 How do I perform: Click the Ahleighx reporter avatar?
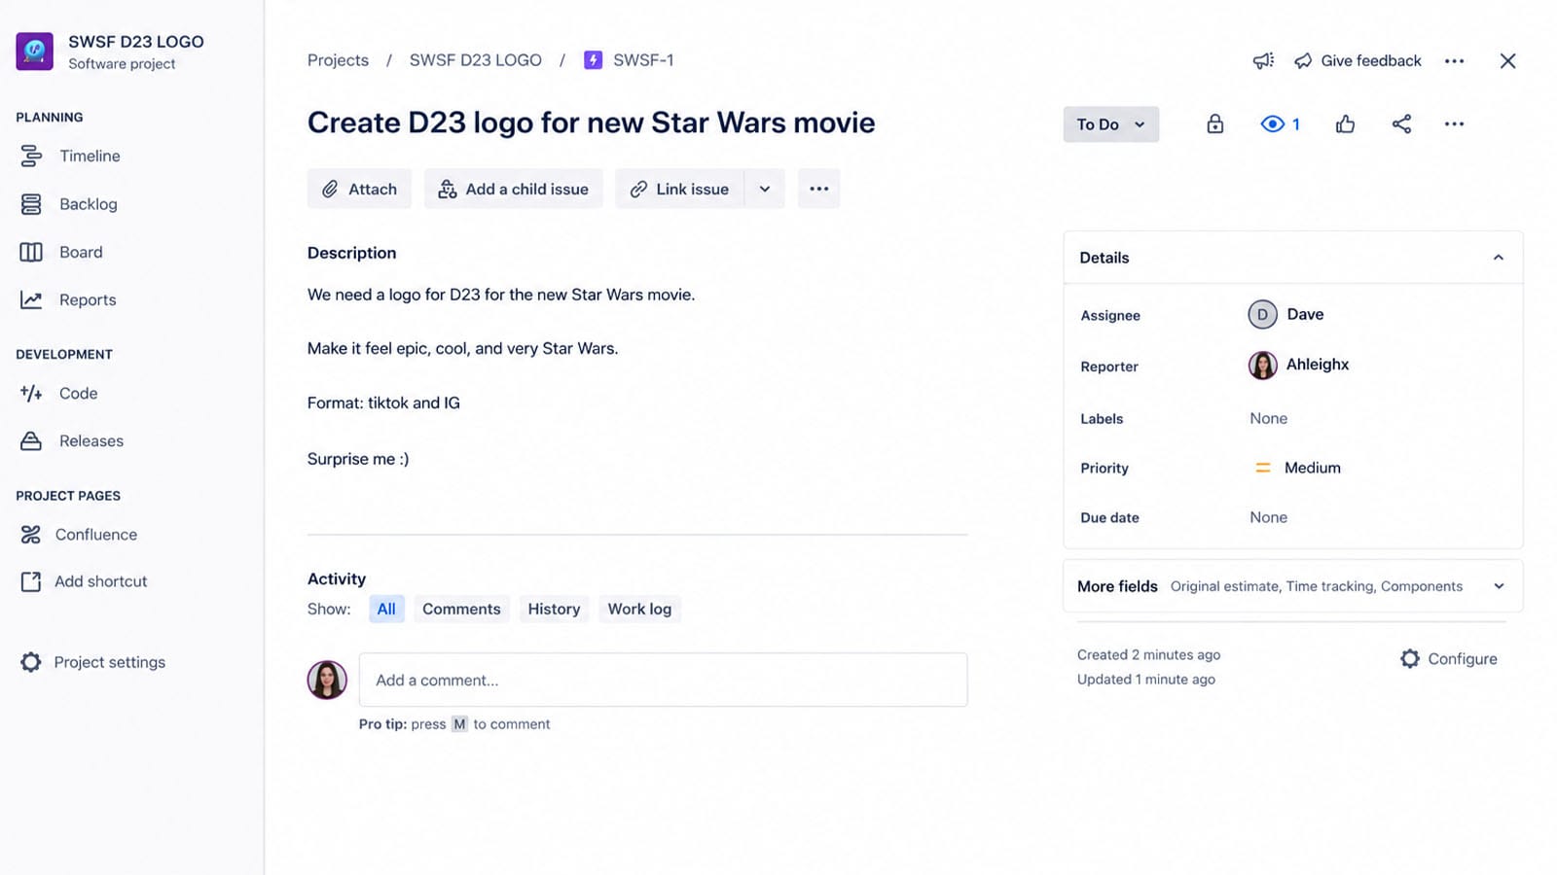click(x=1262, y=366)
